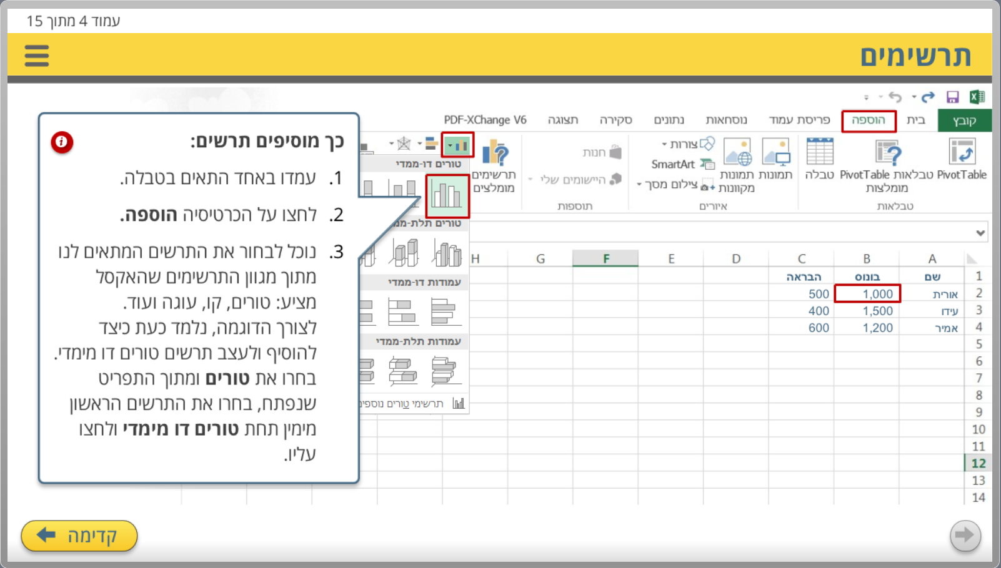
Task: Select the highlighted 2-D clustered column chart thumbnail
Action: (x=447, y=195)
